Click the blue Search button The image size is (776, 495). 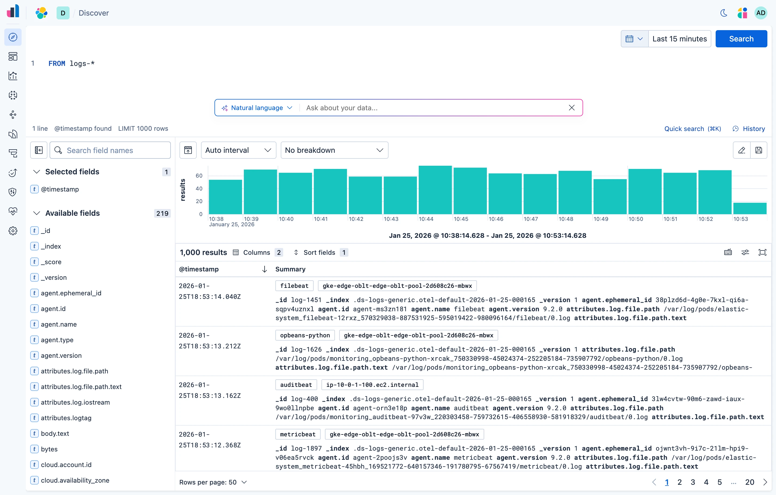pyautogui.click(x=741, y=39)
